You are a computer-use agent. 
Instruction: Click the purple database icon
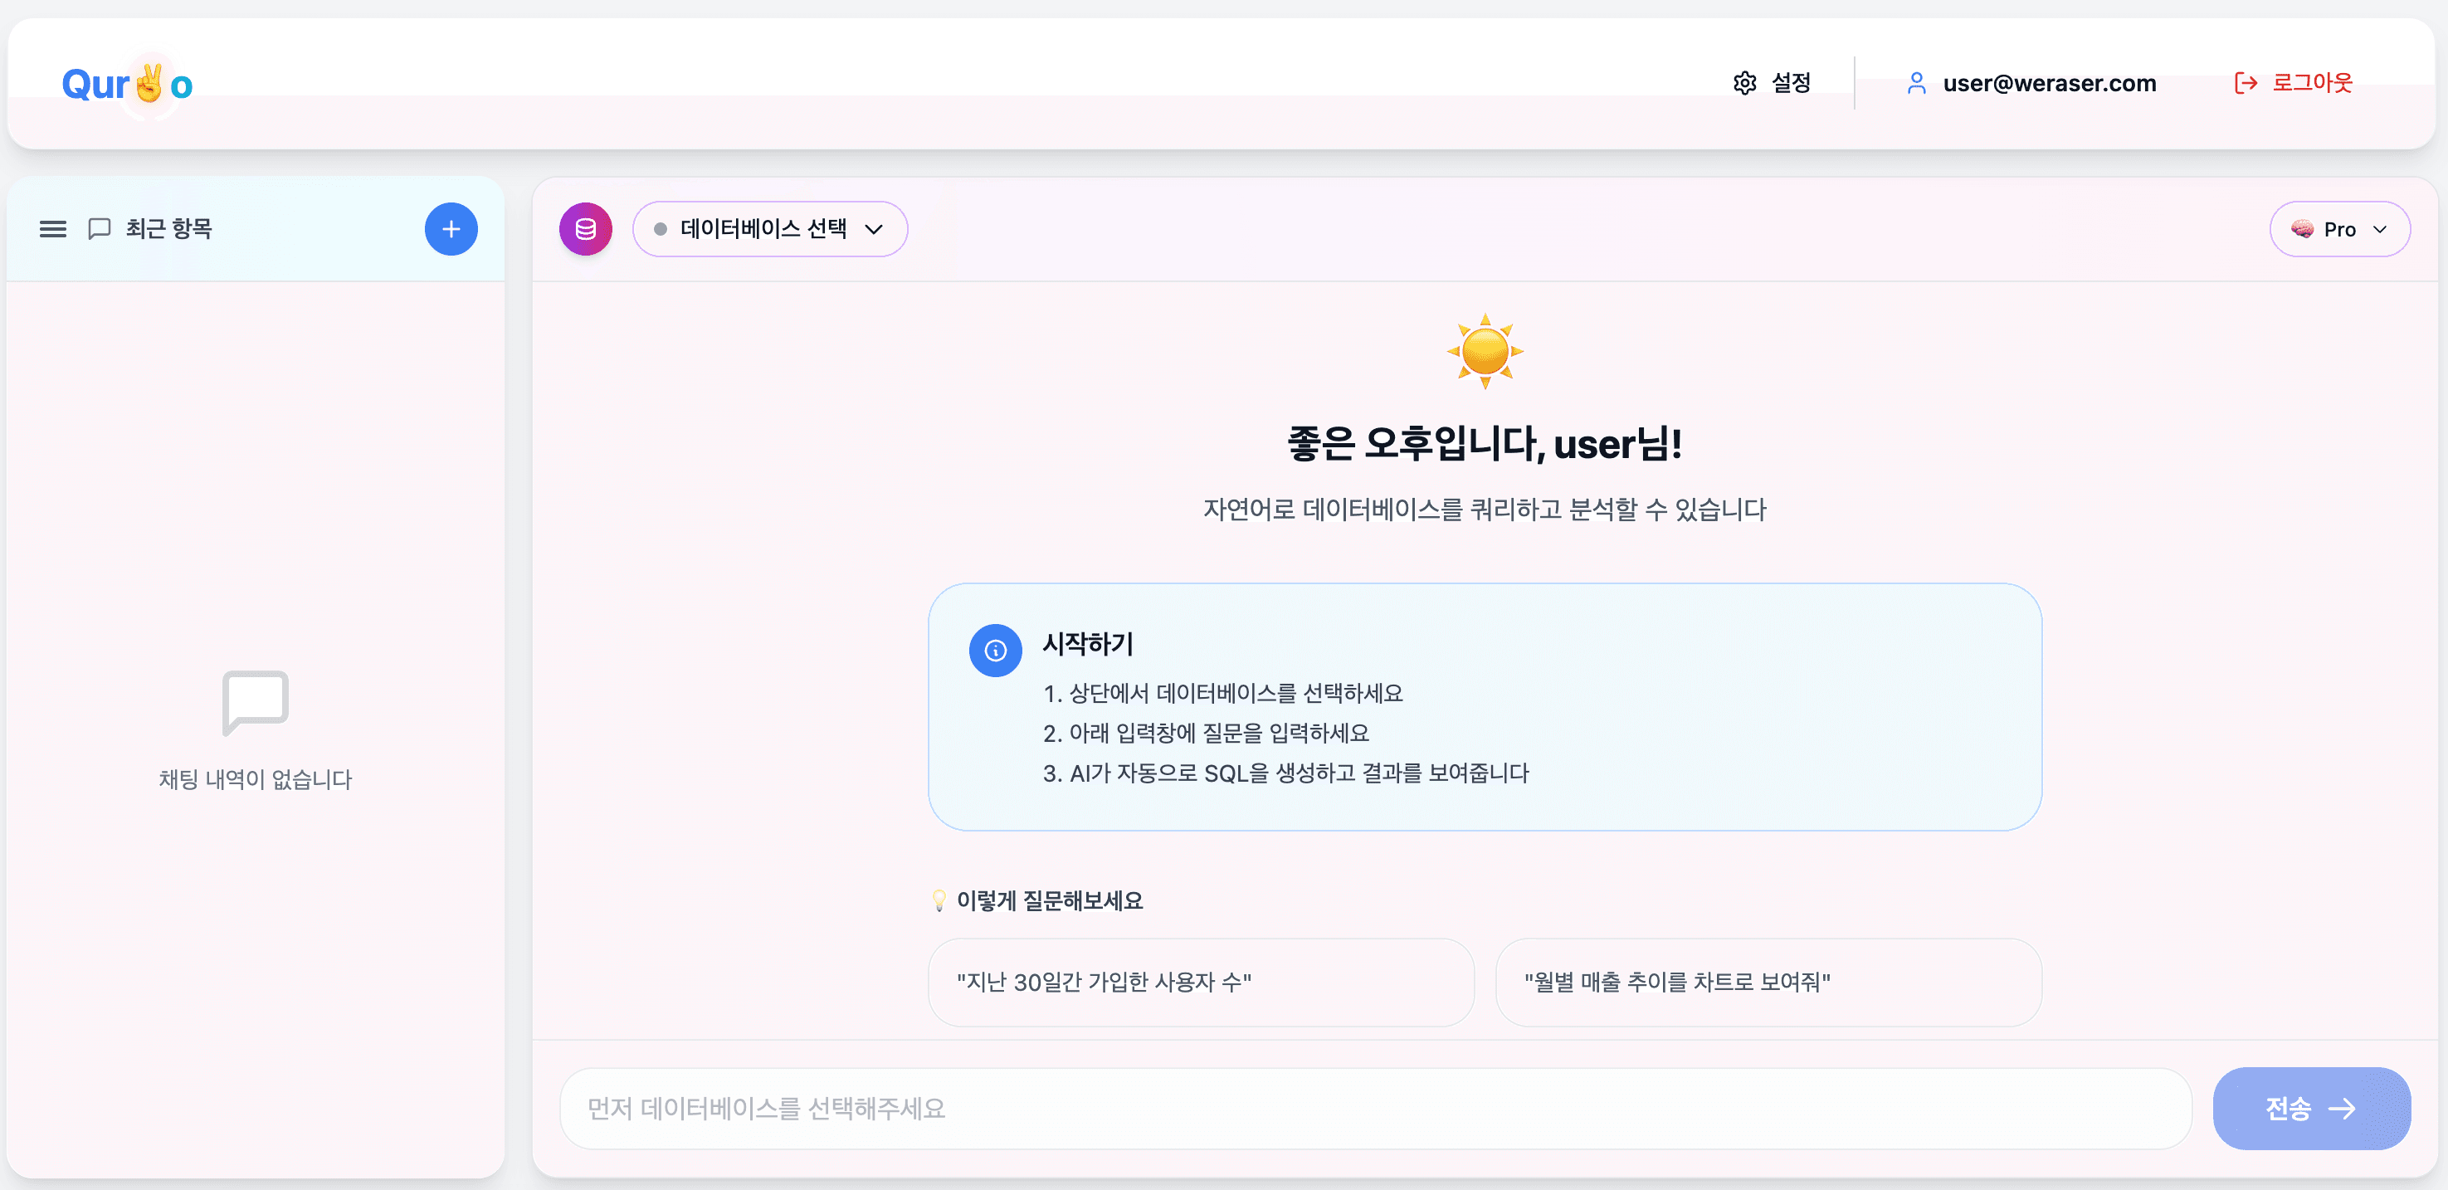coord(585,229)
